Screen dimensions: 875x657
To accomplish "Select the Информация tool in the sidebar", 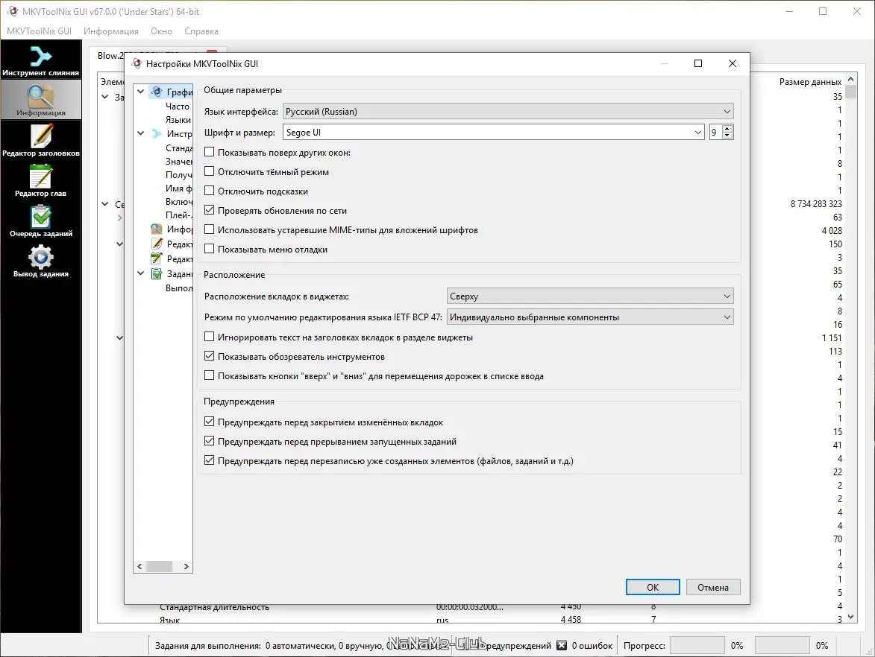I will 41,101.
